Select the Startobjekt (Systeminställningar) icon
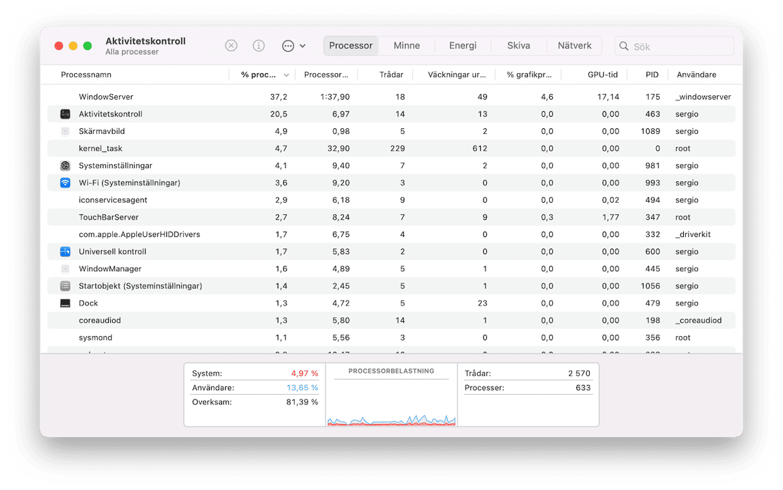This screenshot has height=490, width=783. (65, 286)
